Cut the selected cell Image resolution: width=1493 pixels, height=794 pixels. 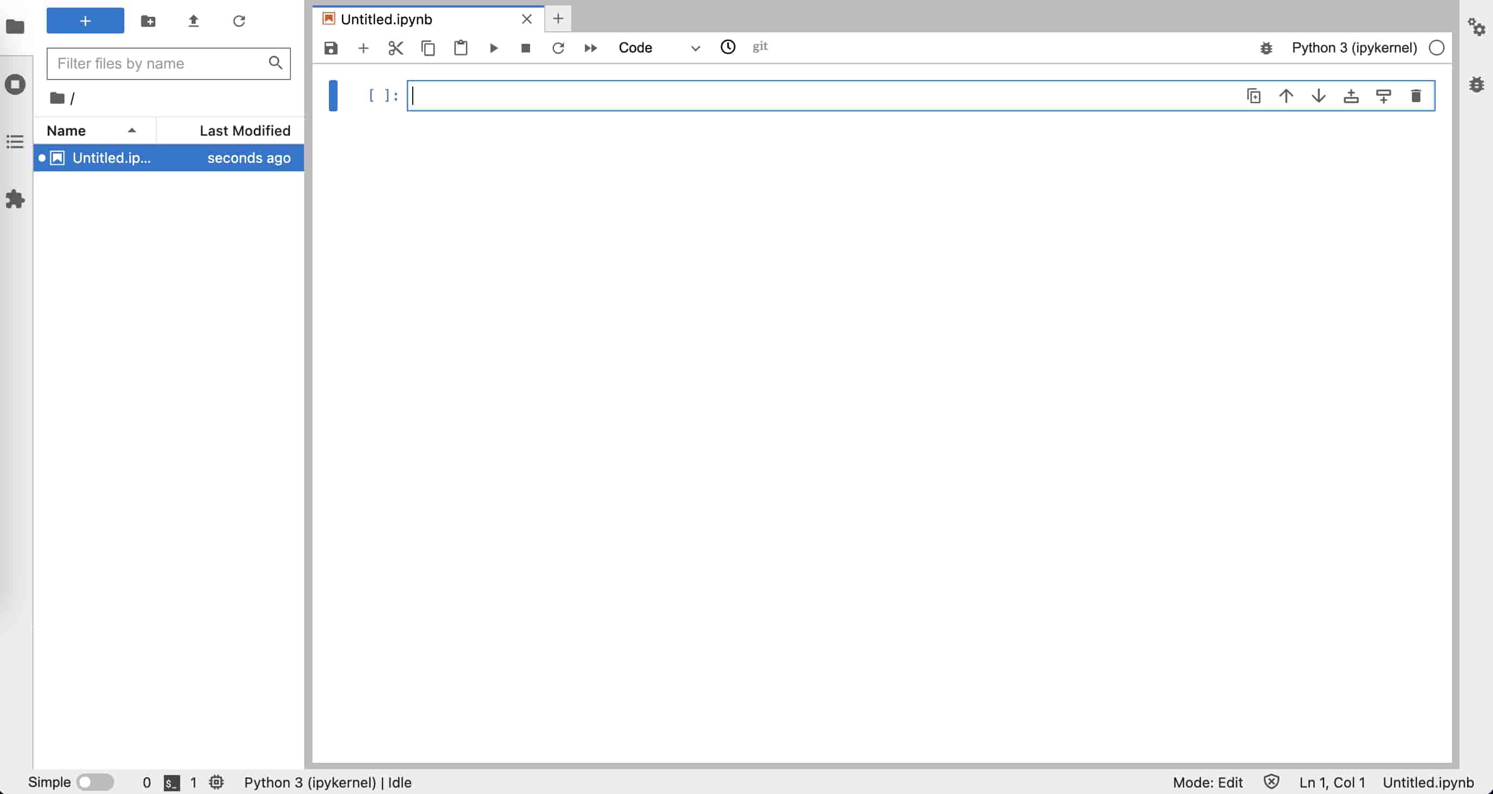click(395, 48)
